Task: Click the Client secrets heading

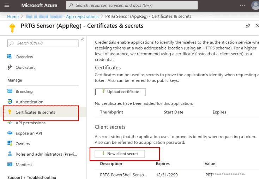Action: 110,127
